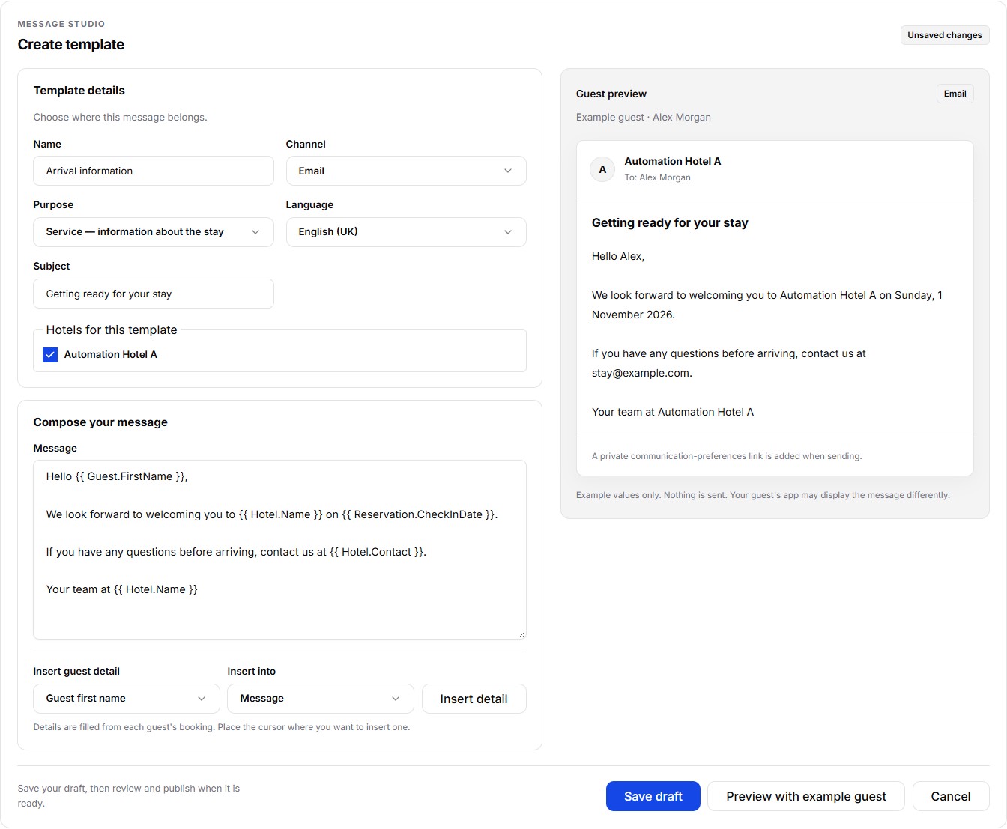Focus the Subject input field

(154, 294)
